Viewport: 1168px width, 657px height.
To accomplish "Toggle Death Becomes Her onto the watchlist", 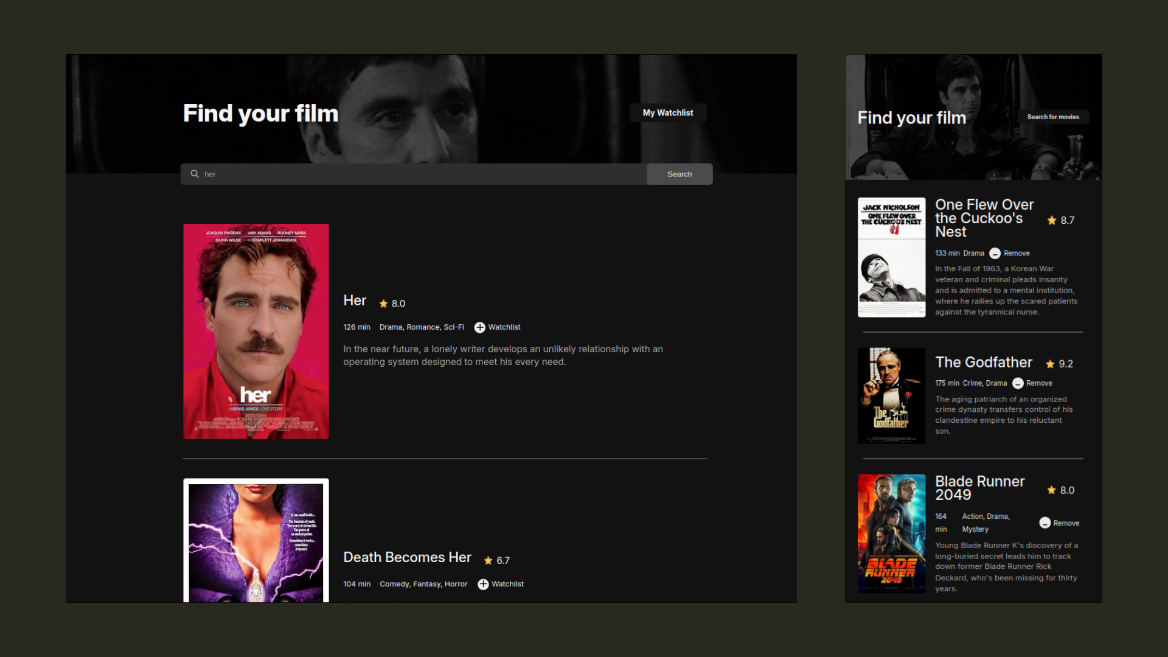I will tap(500, 583).
